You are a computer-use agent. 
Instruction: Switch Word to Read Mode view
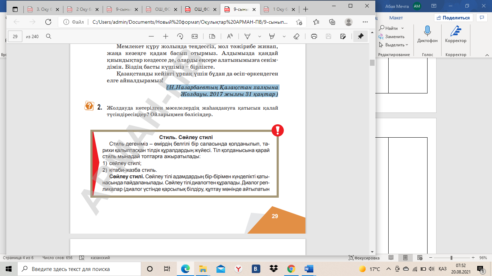391,258
